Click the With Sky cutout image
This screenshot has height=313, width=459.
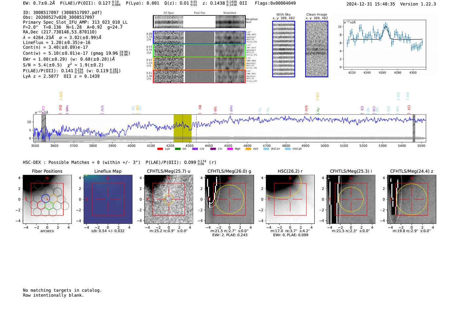tap(284, 49)
